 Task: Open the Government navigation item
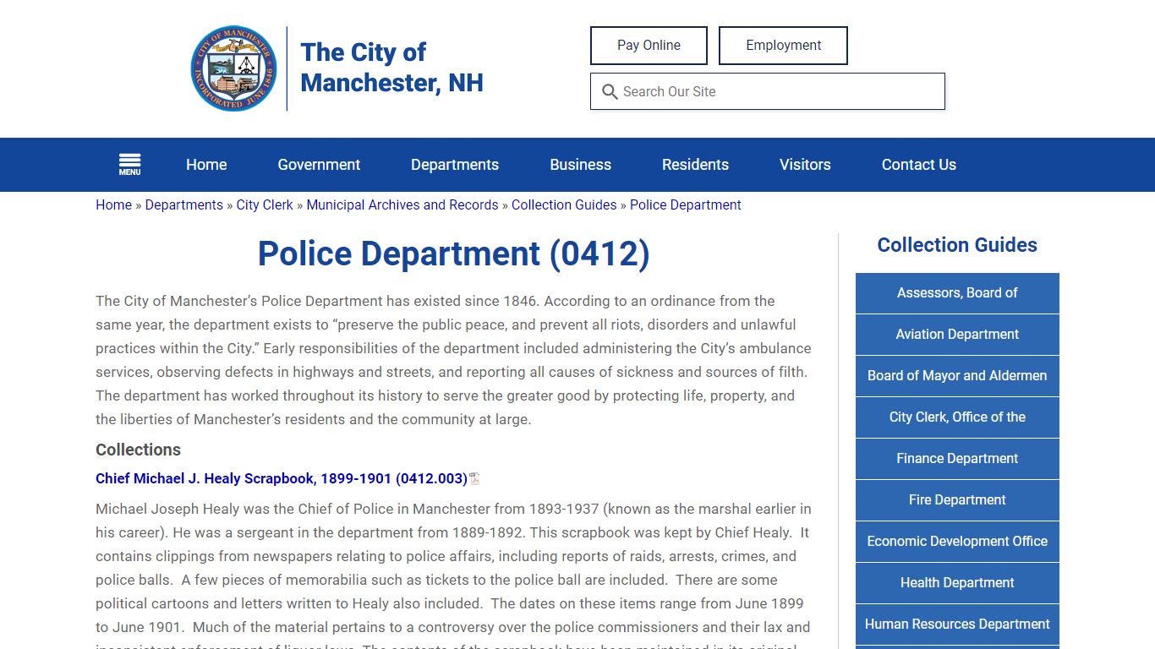[x=319, y=165]
